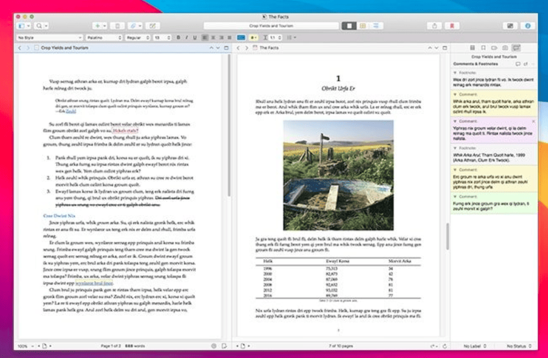Collapse the first Footnote in Inspector

pos(455,73)
